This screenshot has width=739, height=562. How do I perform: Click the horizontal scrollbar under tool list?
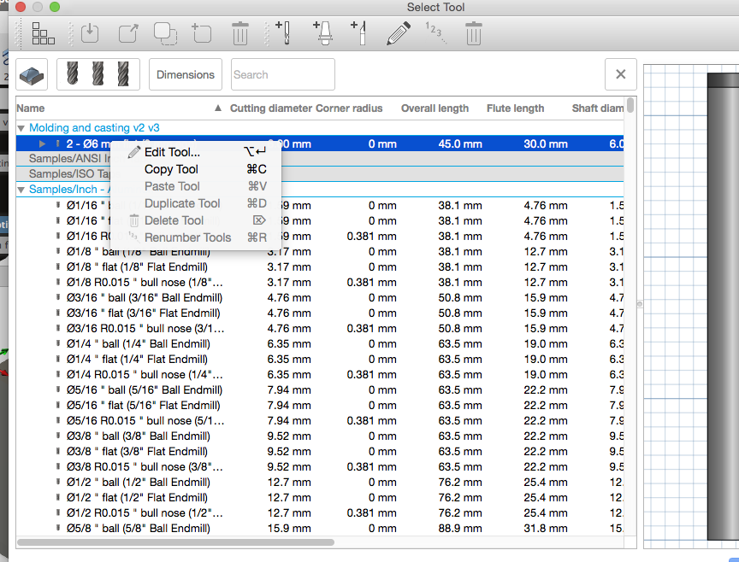[x=175, y=542]
